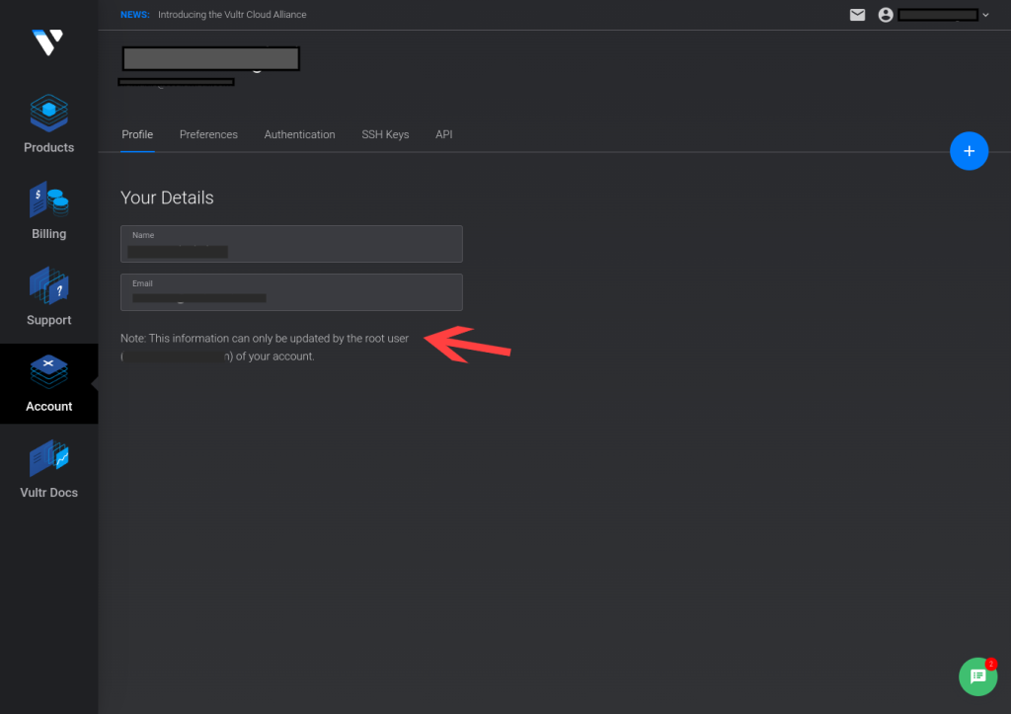Switch to the Preferences tab
1011x714 pixels.
coord(208,135)
